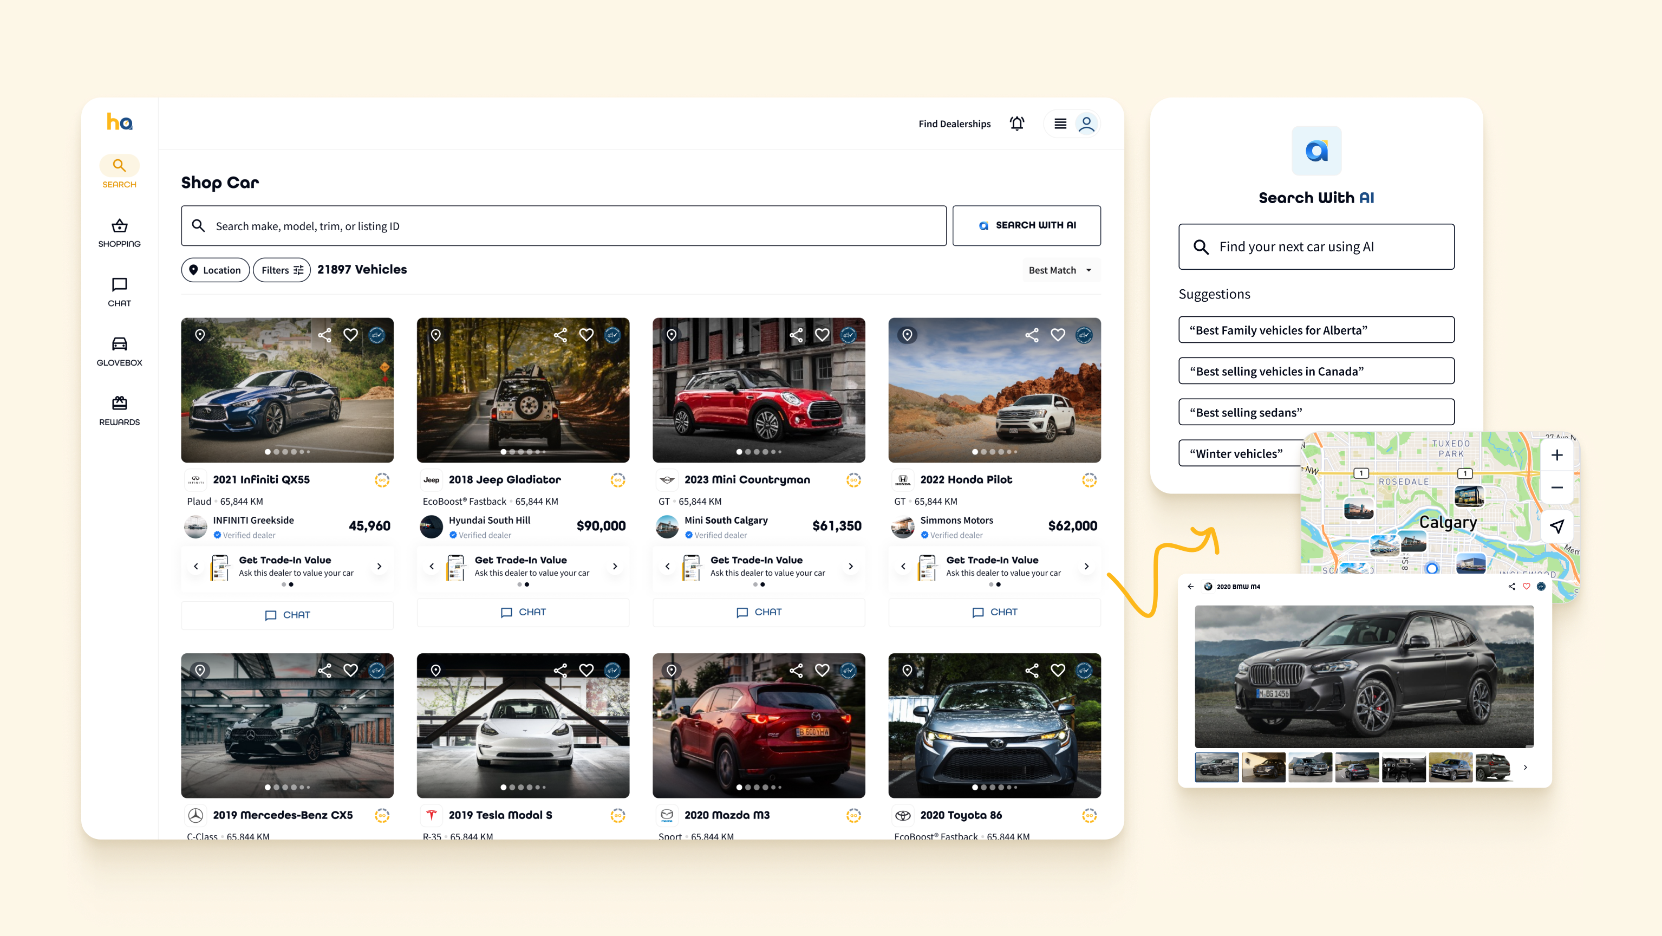1662x936 pixels.
Task: Zoom in on the Calgary map
Action: click(x=1557, y=455)
